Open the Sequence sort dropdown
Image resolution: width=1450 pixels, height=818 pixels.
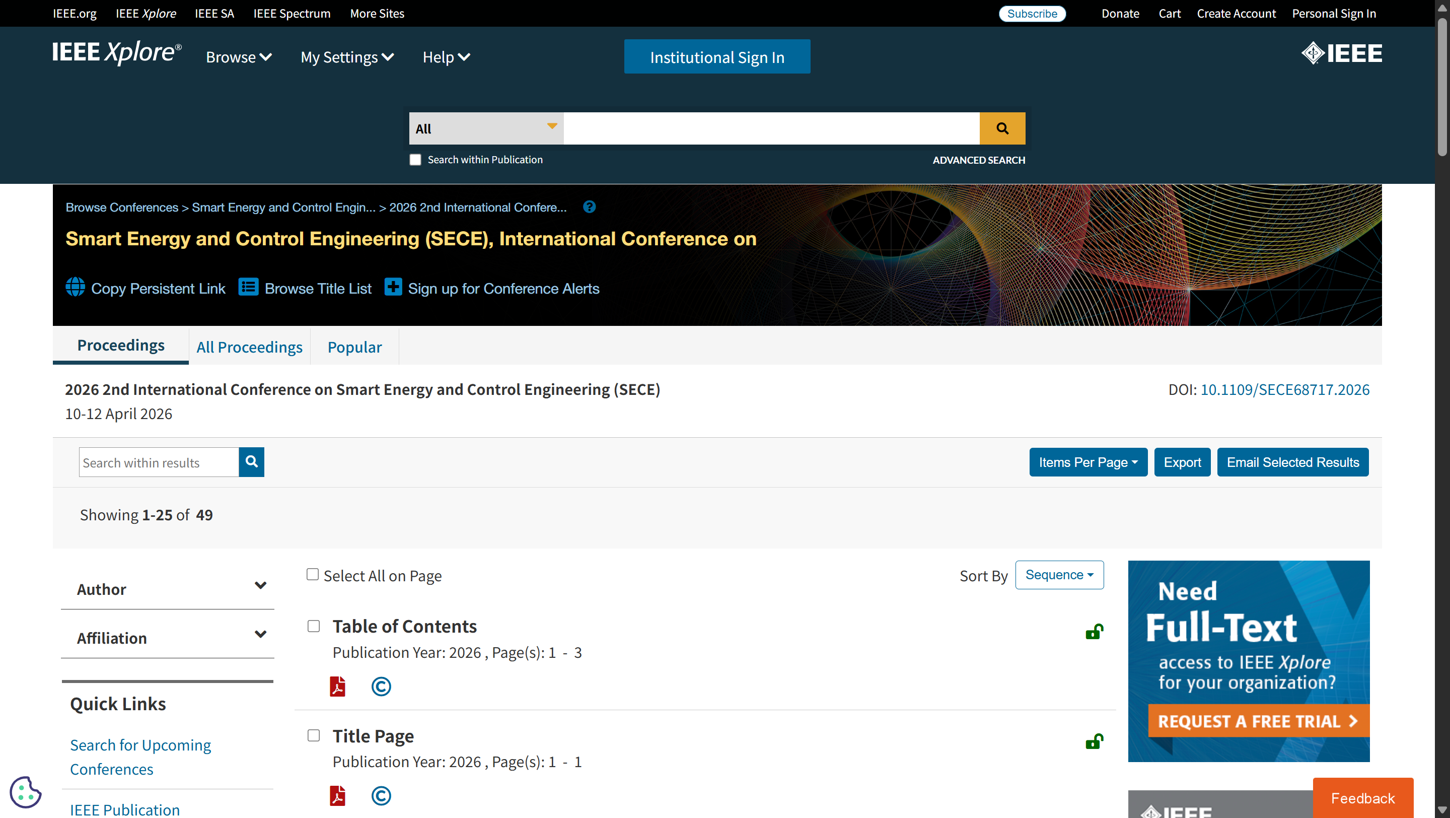tap(1059, 575)
